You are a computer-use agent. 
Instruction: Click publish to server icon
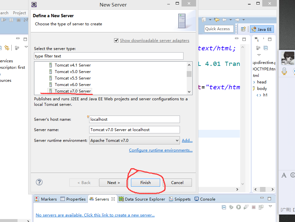click(x=261, y=207)
